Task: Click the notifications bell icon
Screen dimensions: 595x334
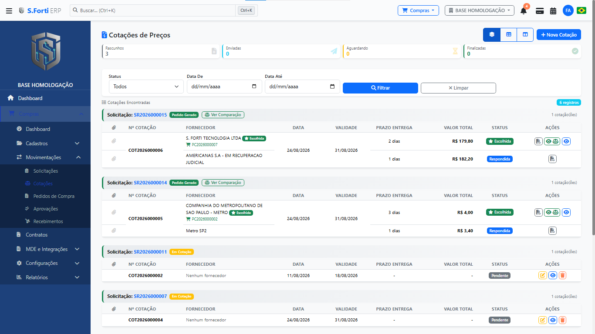Action: point(524,10)
